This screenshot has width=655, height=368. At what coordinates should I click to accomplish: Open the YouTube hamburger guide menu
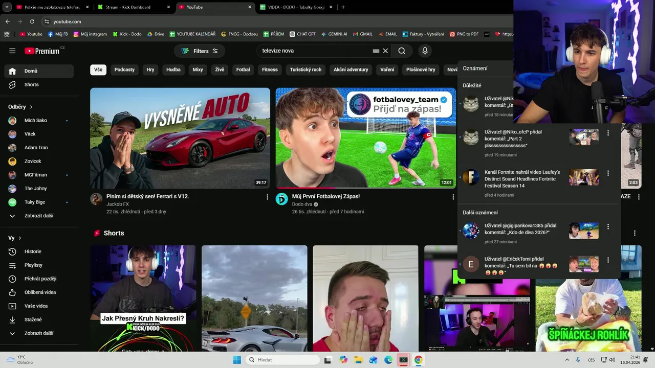12,51
